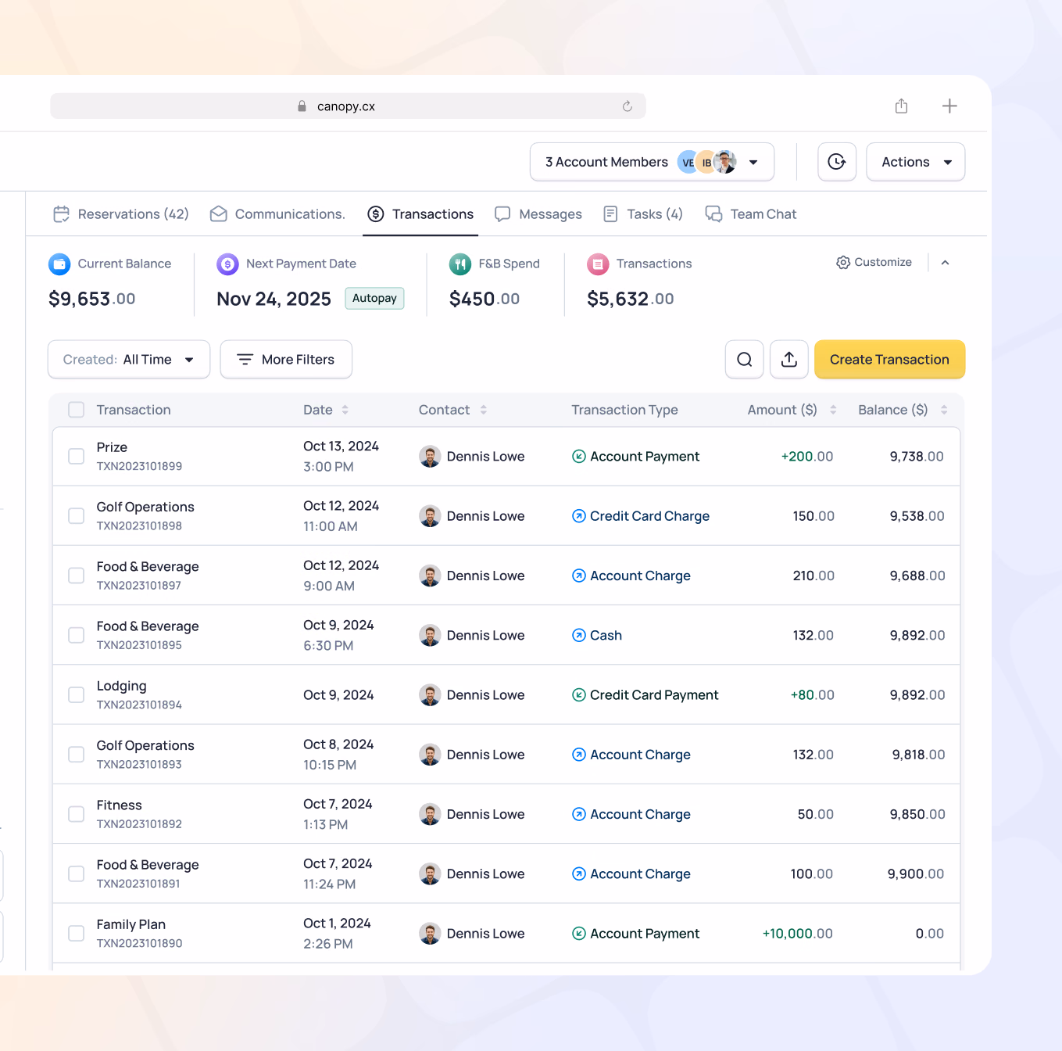Check the Fitness transaction checkbox
The image size is (1062, 1051).
[x=76, y=814]
